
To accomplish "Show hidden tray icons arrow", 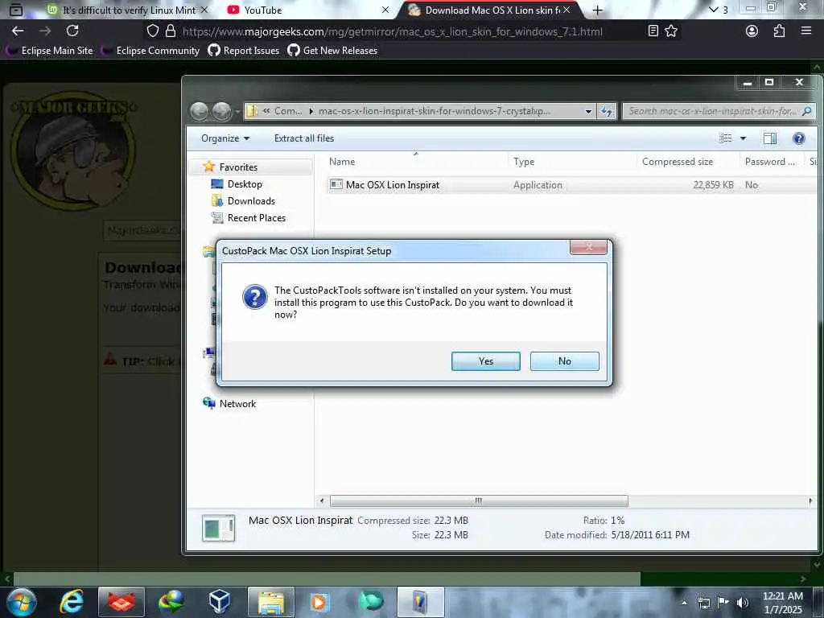I will pos(684,603).
